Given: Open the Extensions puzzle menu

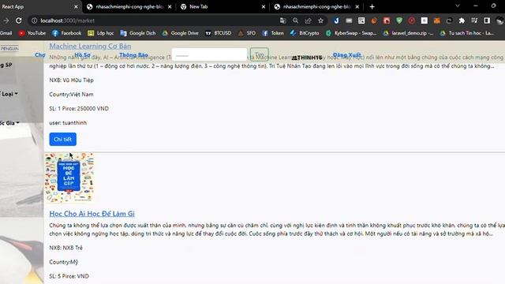Looking at the screenshot, I should (x=462, y=21).
